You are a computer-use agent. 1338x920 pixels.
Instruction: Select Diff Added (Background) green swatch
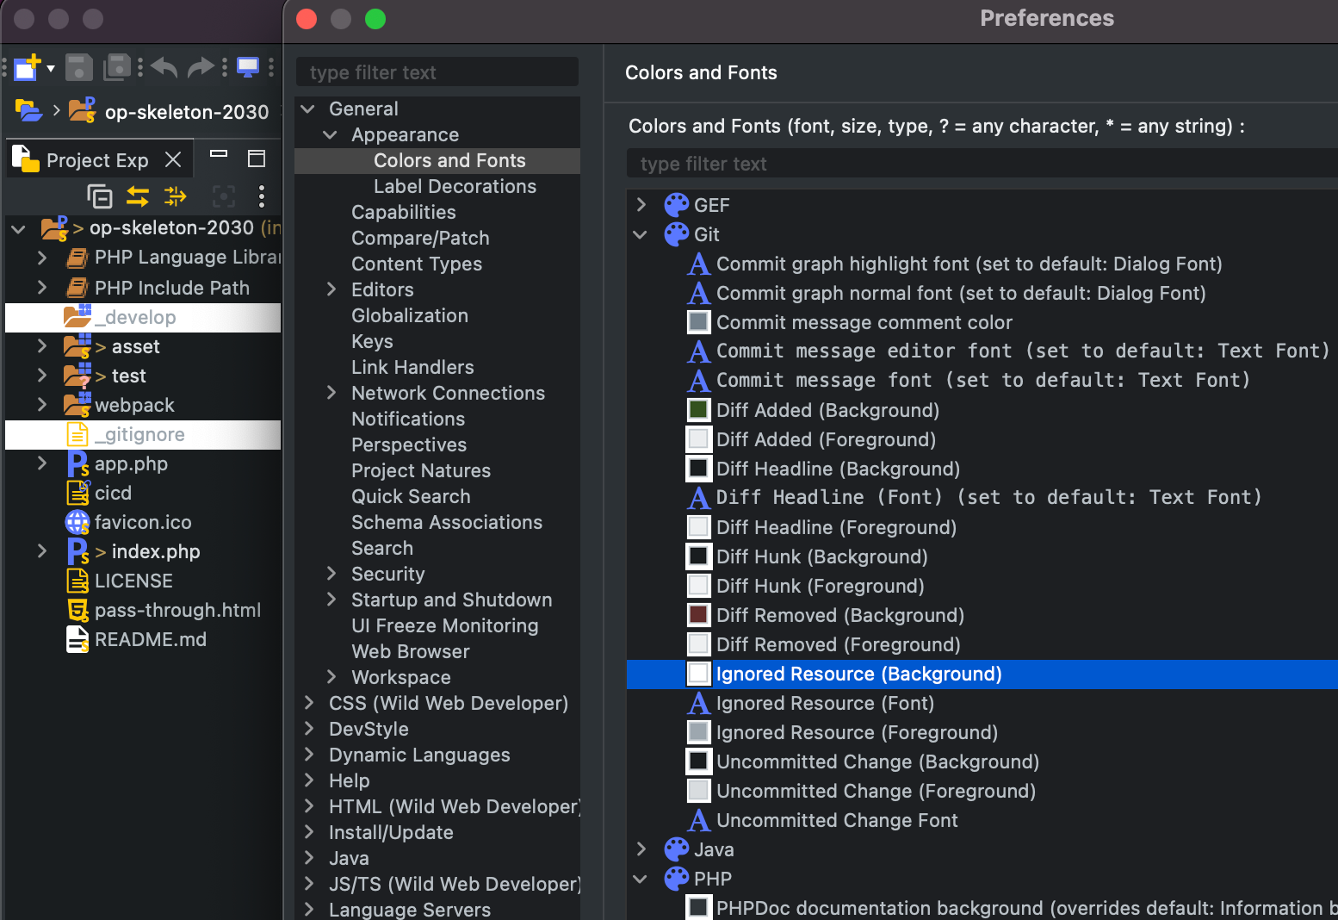tap(698, 410)
